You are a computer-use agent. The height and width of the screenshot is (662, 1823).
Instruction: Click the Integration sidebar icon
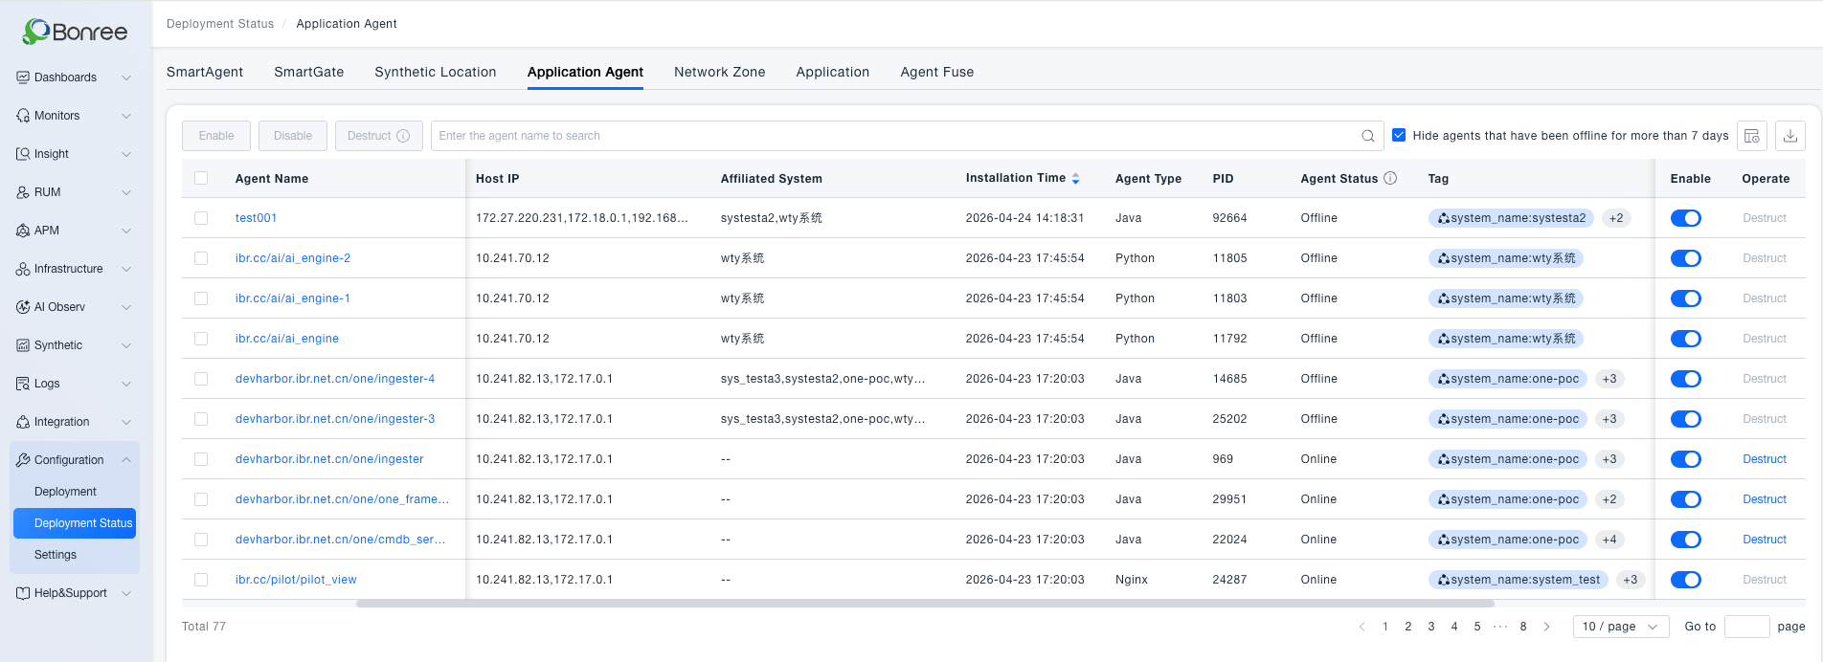pos(23,422)
